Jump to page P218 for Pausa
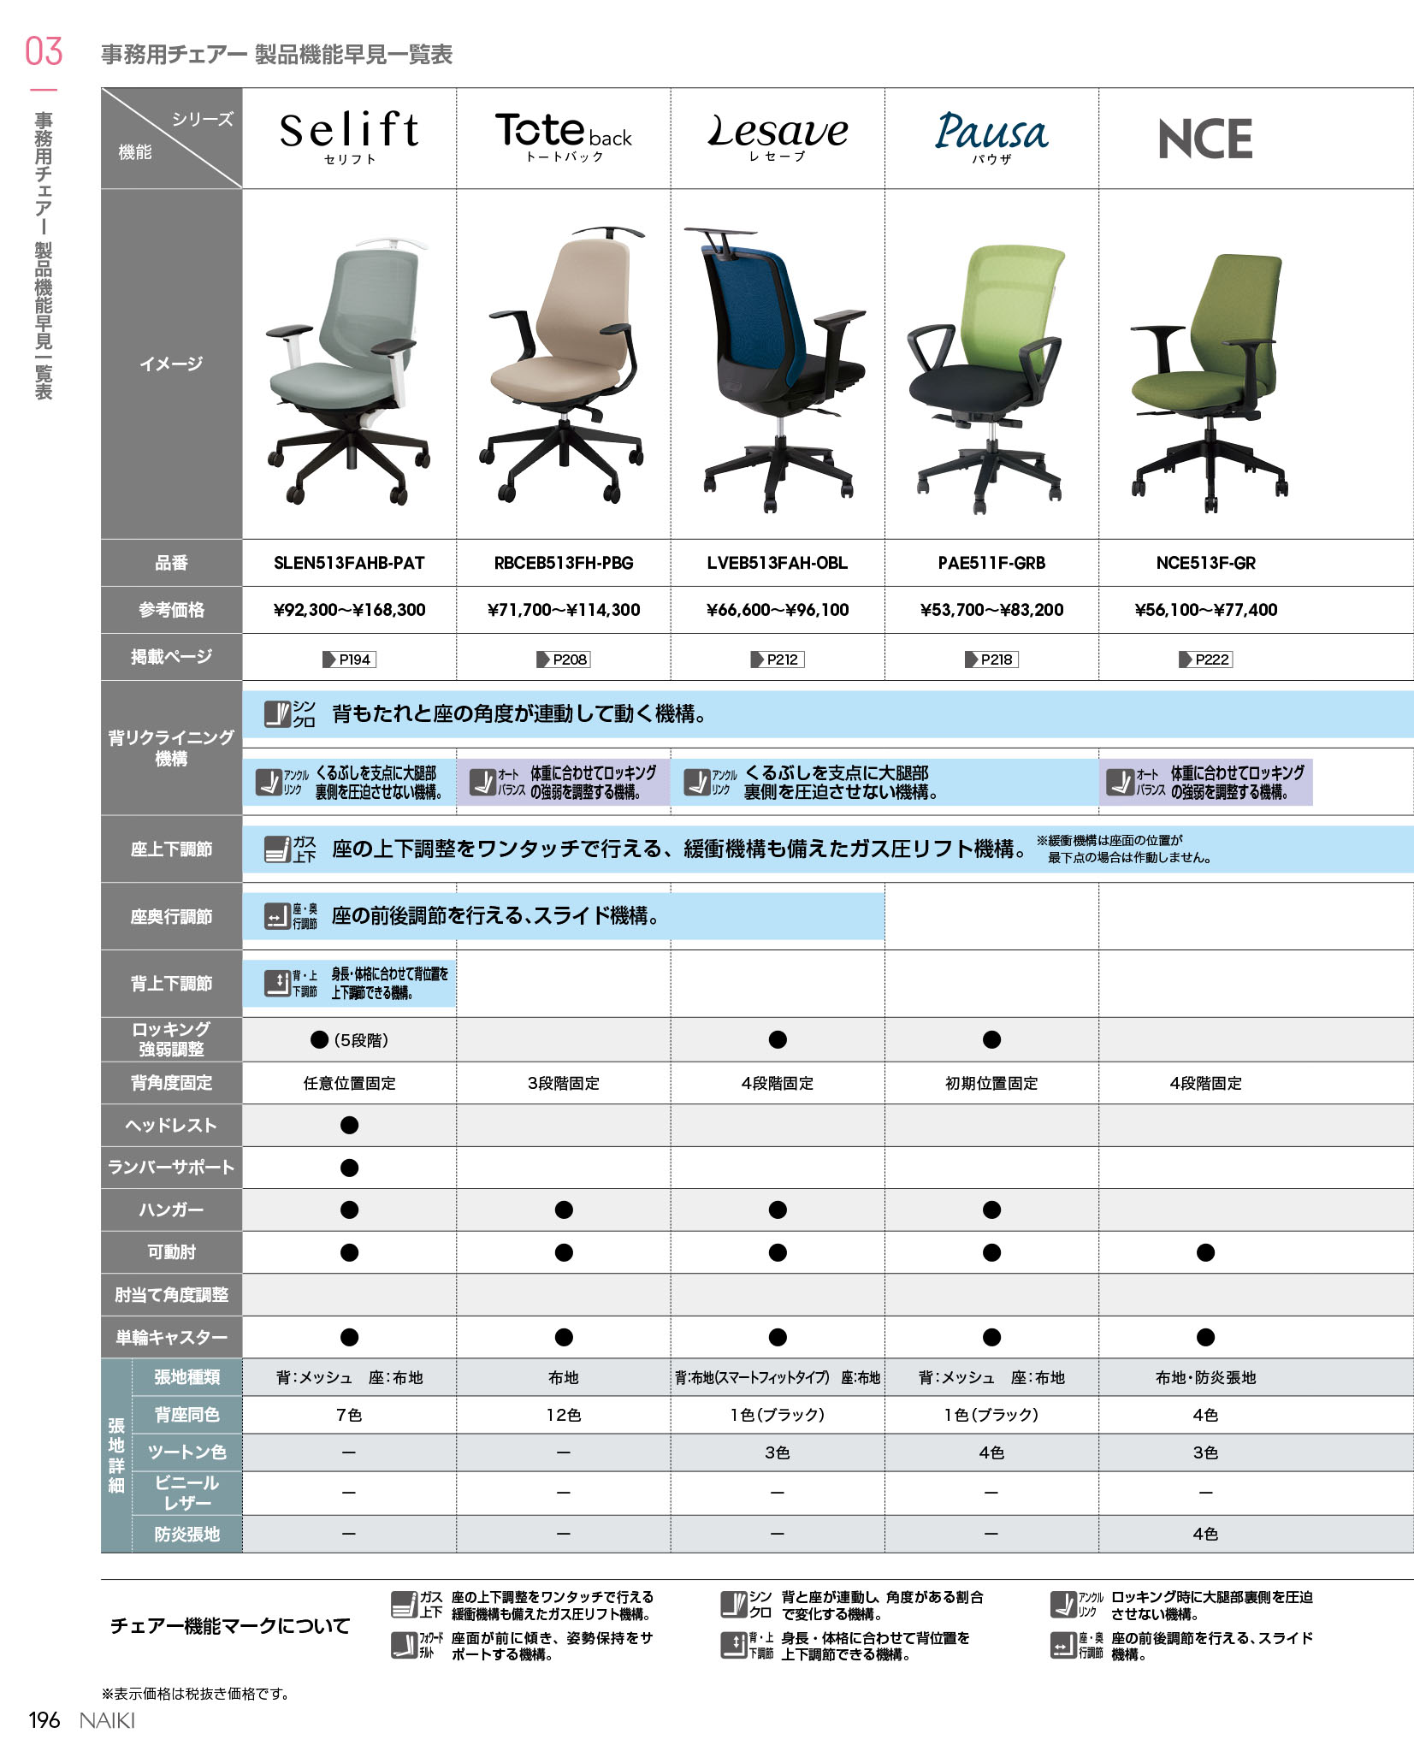The width and height of the screenshot is (1414, 1751). coord(991,659)
